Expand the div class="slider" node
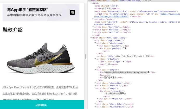This screenshot has height=109, width=180. pos(97,46)
